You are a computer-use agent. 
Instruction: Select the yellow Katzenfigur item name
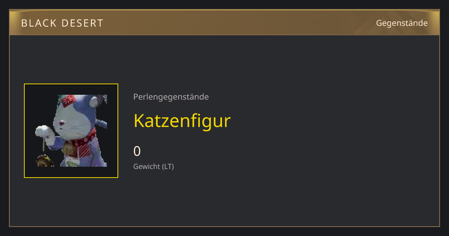(x=182, y=121)
